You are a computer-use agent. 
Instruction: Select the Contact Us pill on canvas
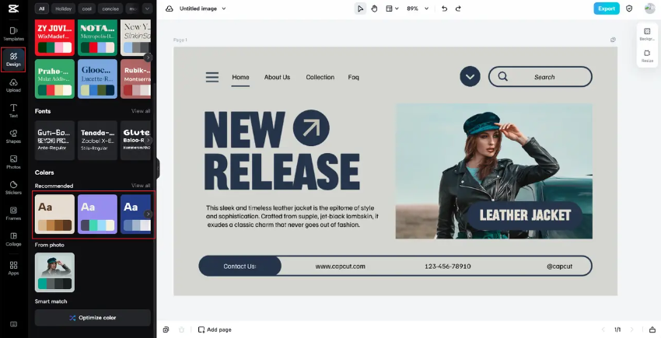(x=240, y=267)
